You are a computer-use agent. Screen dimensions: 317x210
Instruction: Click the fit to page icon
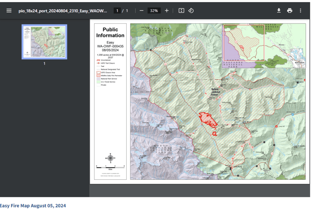(x=181, y=11)
